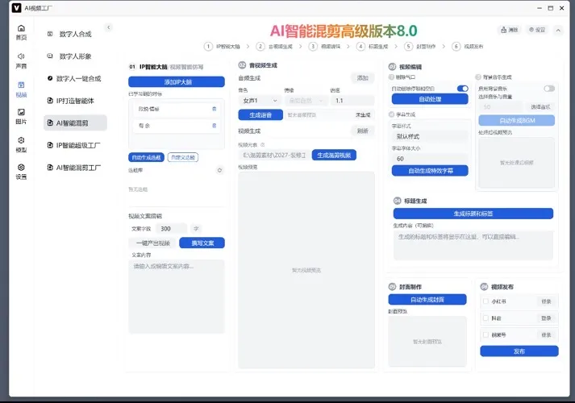Click 自动生成BGM button
The width and height of the screenshot is (575, 403).
coord(517,121)
